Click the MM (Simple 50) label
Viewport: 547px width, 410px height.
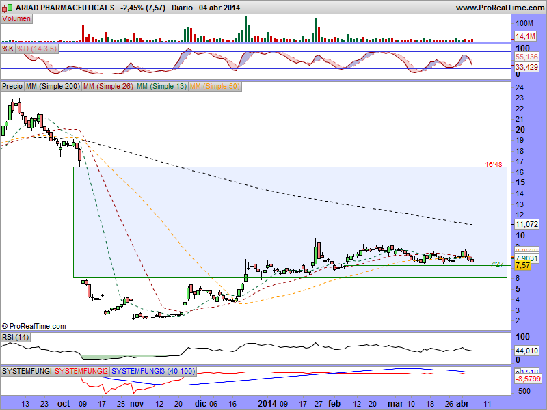215,86
